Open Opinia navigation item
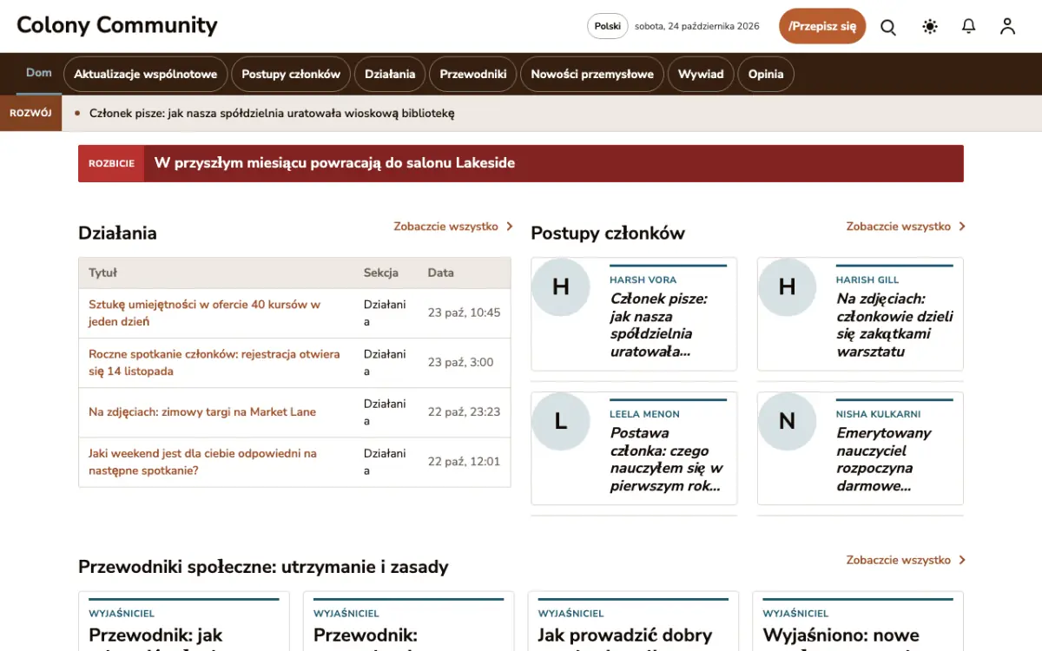This screenshot has width=1042, height=651. coord(766,74)
